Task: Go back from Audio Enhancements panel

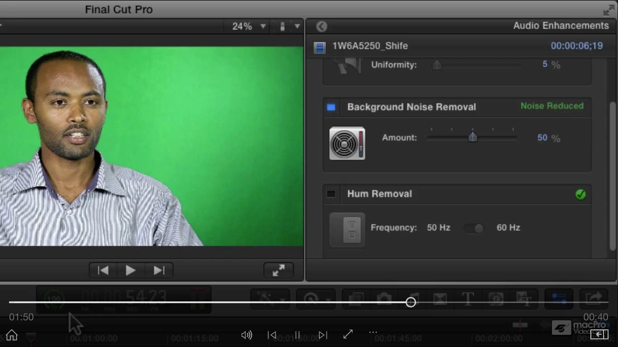Action: tap(322, 26)
